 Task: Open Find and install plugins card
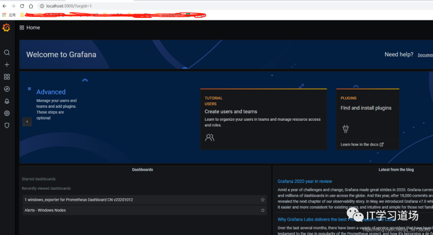(x=368, y=119)
